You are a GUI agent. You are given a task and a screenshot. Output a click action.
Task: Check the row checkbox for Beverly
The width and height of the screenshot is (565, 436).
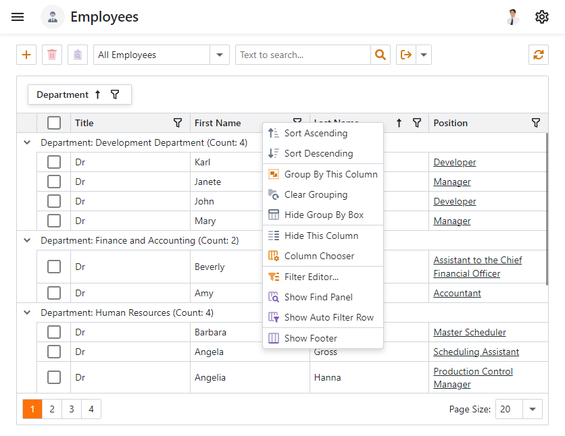54,267
